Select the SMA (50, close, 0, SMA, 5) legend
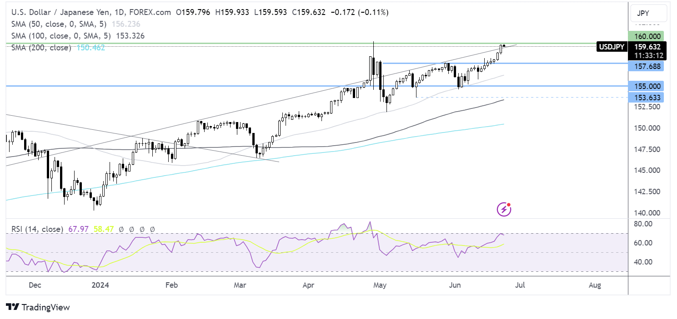Viewport: 677px width, 319px height. pos(59,24)
